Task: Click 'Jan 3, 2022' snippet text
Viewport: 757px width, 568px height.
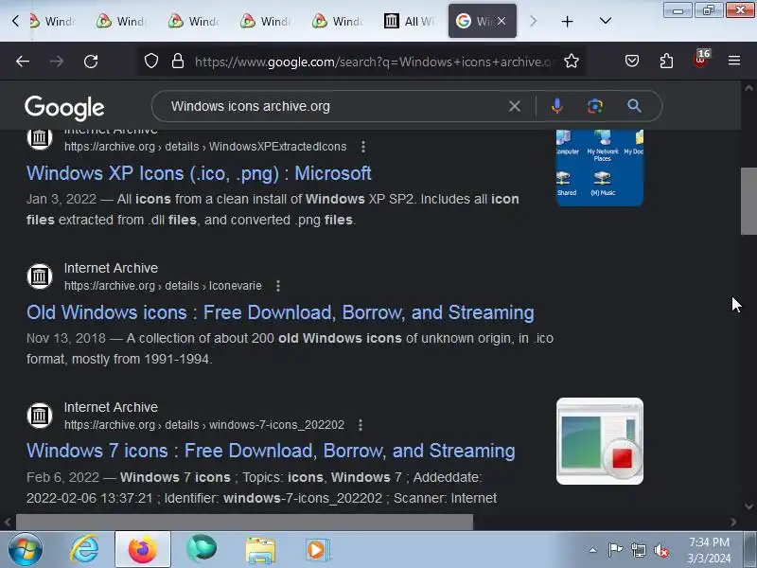Action: point(62,199)
